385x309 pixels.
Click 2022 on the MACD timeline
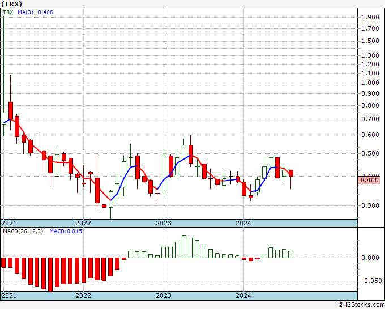coord(83,295)
